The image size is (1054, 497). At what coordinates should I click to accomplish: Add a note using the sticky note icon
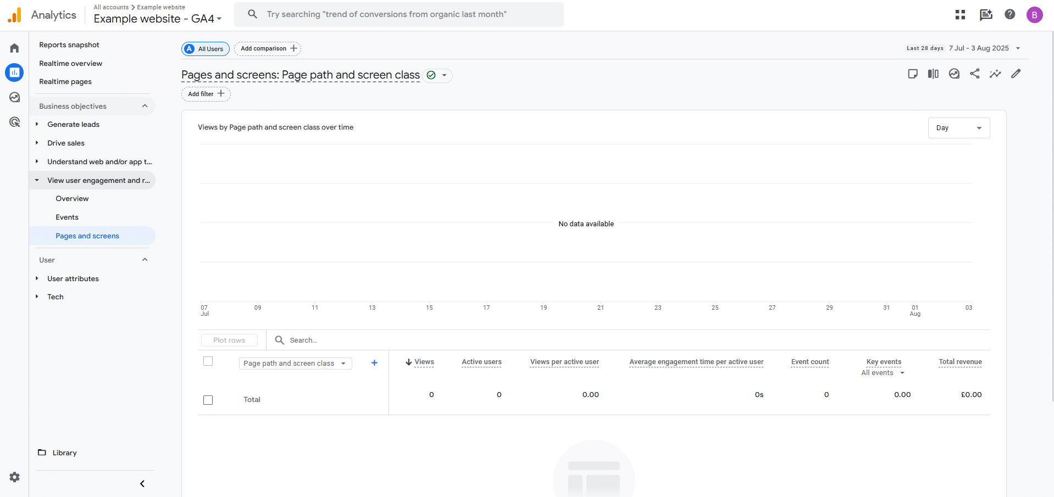pyautogui.click(x=913, y=73)
